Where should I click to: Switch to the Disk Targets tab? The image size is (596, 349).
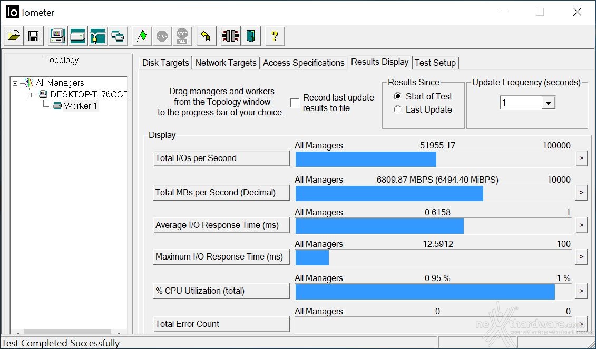coord(165,63)
